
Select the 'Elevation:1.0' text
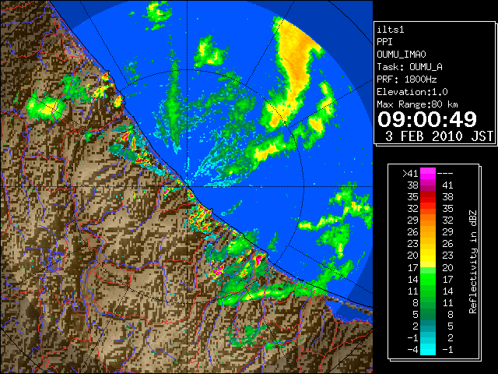tap(412, 92)
